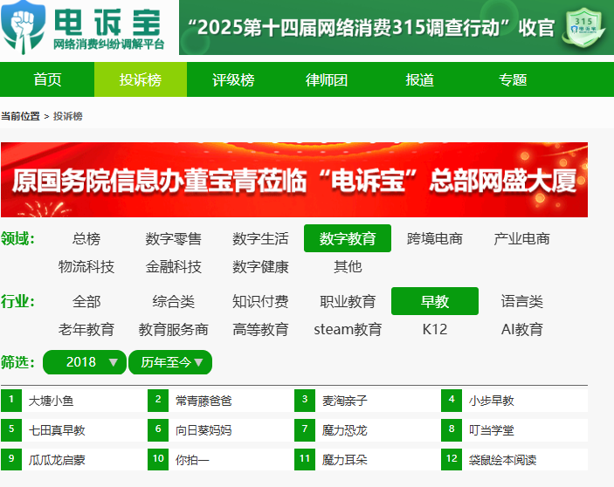Open the 评级榜 navigation tab
614x487 pixels.
(233, 79)
